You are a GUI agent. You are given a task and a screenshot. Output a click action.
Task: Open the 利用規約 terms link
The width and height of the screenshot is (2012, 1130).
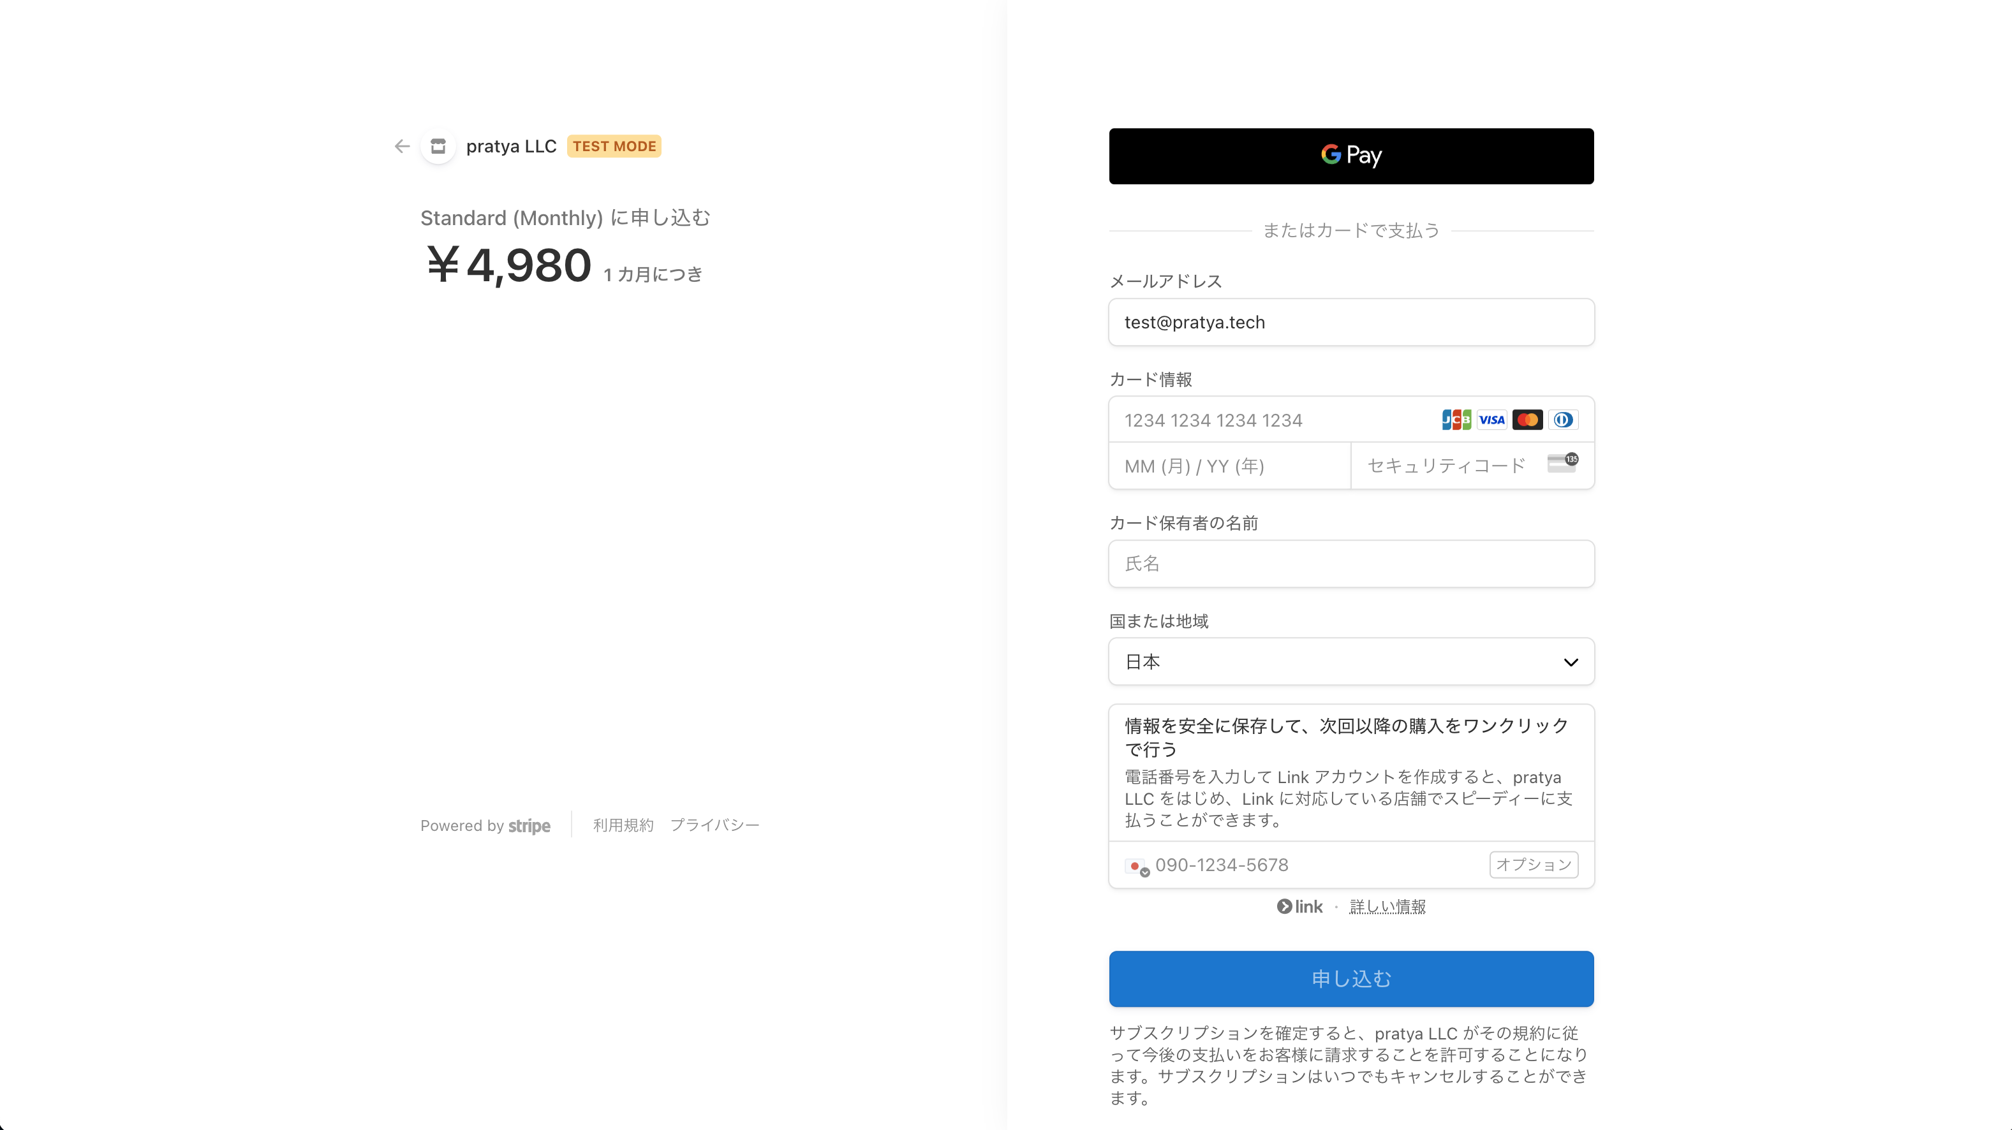tap(623, 825)
